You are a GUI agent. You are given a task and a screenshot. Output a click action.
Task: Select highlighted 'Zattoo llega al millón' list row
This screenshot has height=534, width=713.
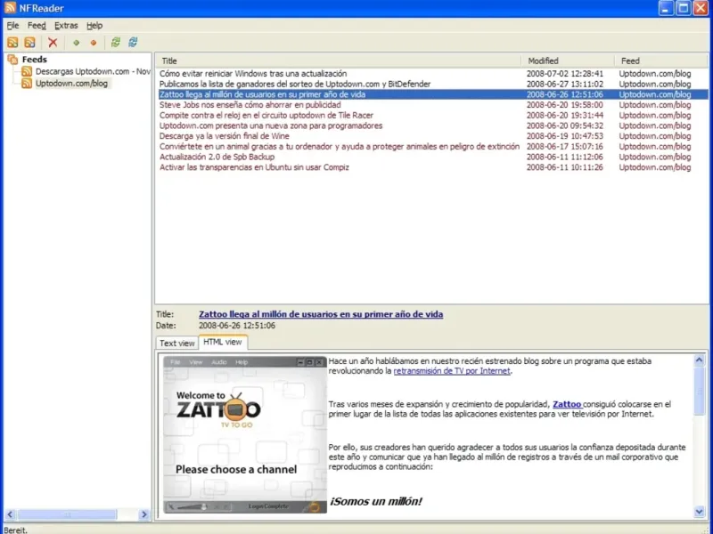[432, 94]
